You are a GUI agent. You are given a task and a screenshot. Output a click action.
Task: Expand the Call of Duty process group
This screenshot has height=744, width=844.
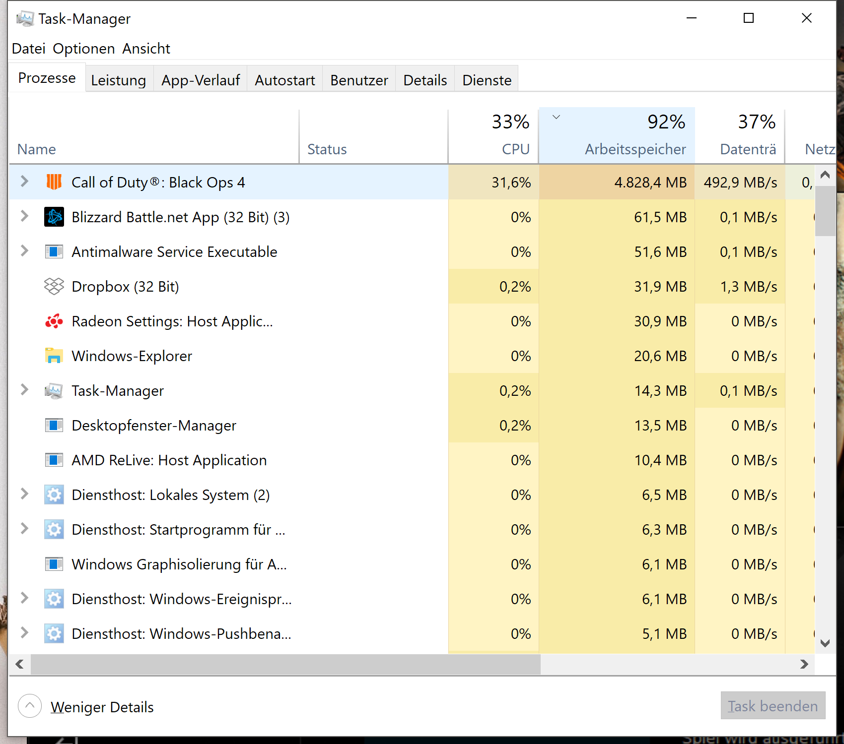[24, 182]
